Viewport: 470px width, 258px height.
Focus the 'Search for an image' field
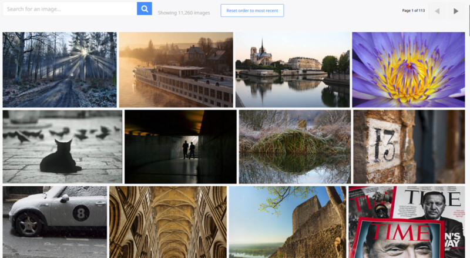coord(69,9)
